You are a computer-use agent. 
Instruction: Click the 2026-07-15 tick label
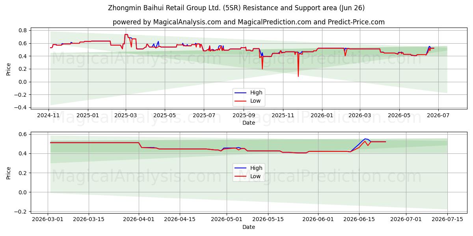click(447, 219)
